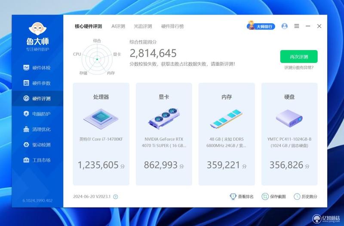344x226 pixels.
Task: Open 硬件参数 sidebar item
Action: coord(37,83)
